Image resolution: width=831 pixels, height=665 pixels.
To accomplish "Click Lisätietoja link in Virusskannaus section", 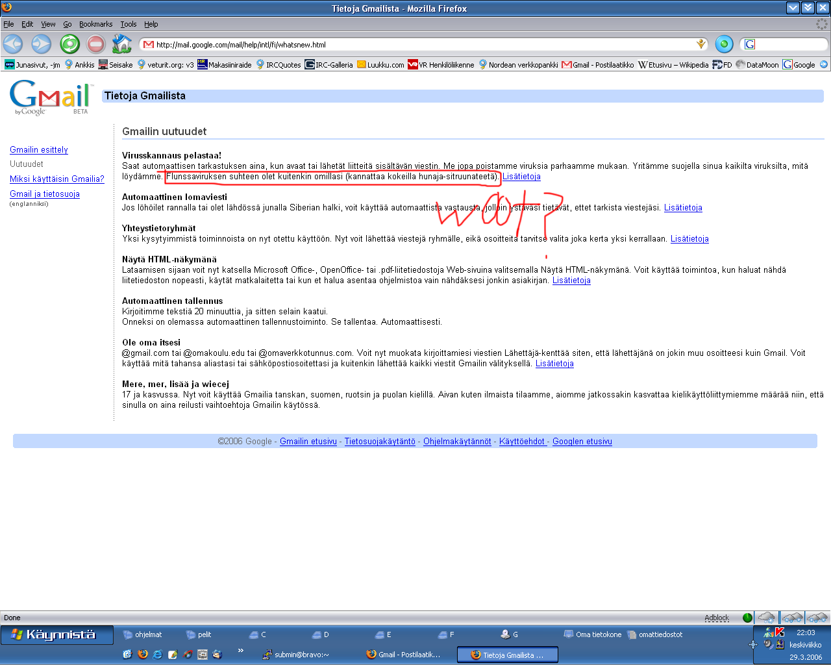I will point(521,176).
